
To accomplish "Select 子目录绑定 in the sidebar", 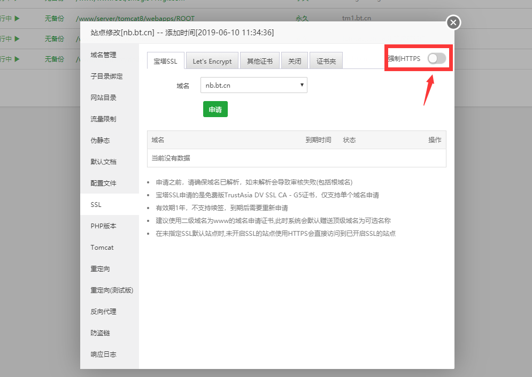I will tap(106, 76).
